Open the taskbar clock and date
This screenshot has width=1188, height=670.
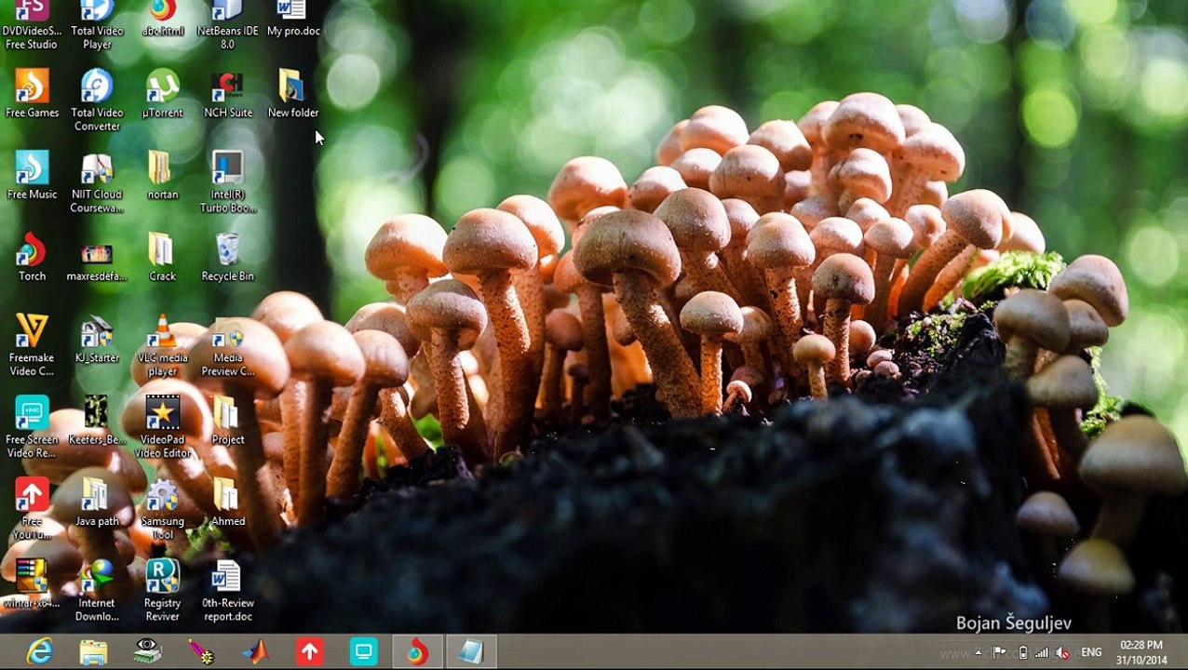point(1141,652)
